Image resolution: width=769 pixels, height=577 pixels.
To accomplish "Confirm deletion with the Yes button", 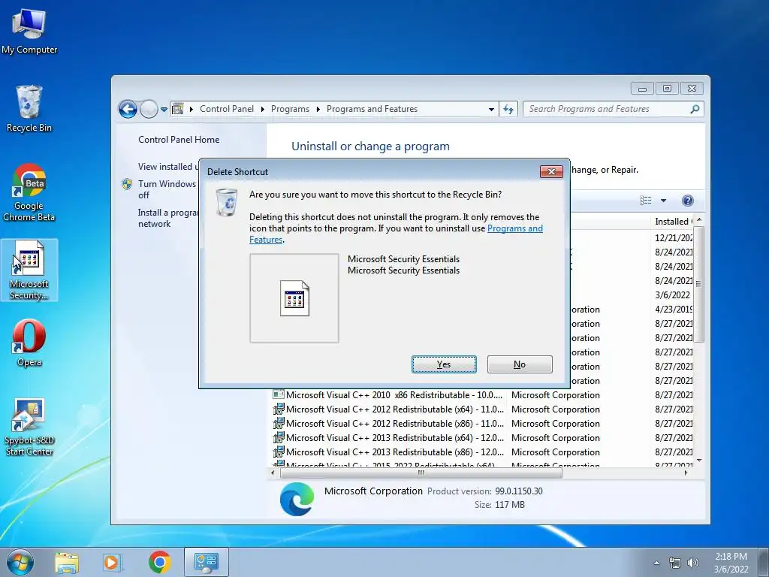I will [x=444, y=364].
